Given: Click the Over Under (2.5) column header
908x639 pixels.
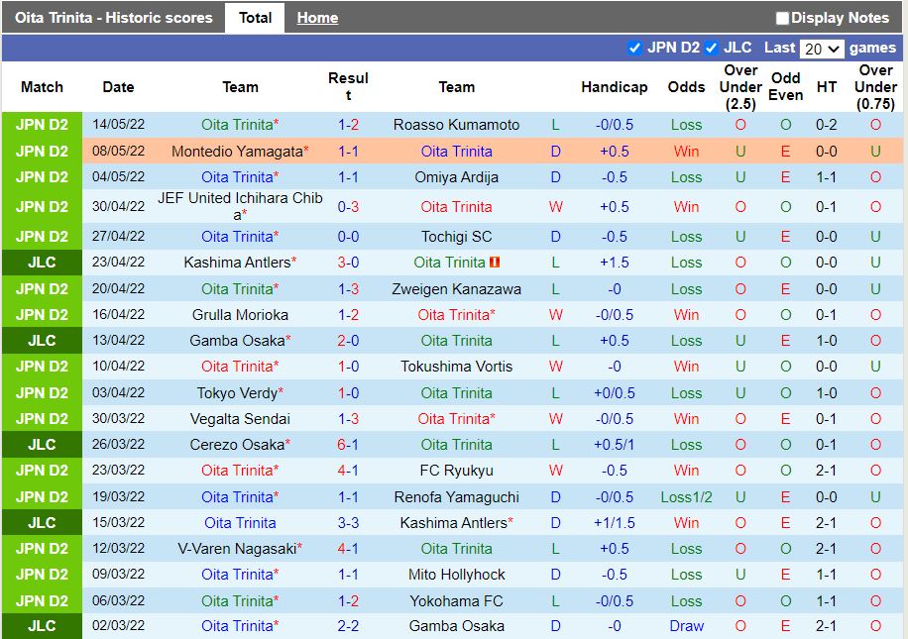Looking at the screenshot, I should coord(740,87).
